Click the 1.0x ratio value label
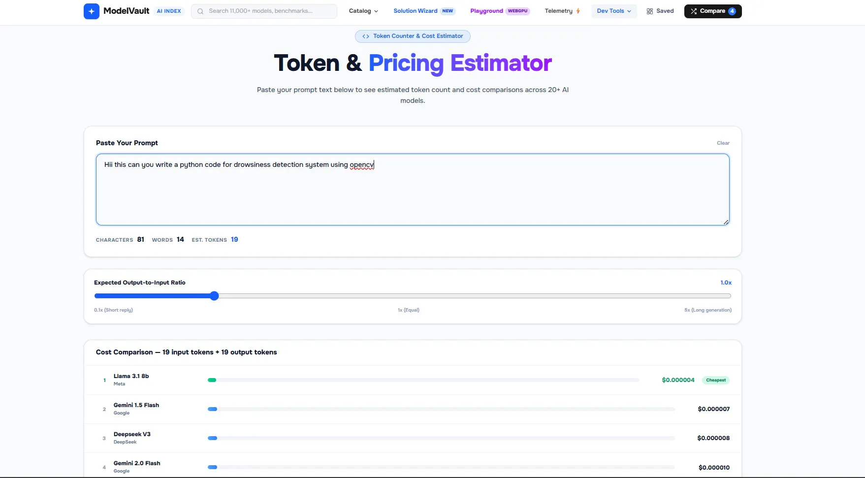 pyautogui.click(x=726, y=283)
